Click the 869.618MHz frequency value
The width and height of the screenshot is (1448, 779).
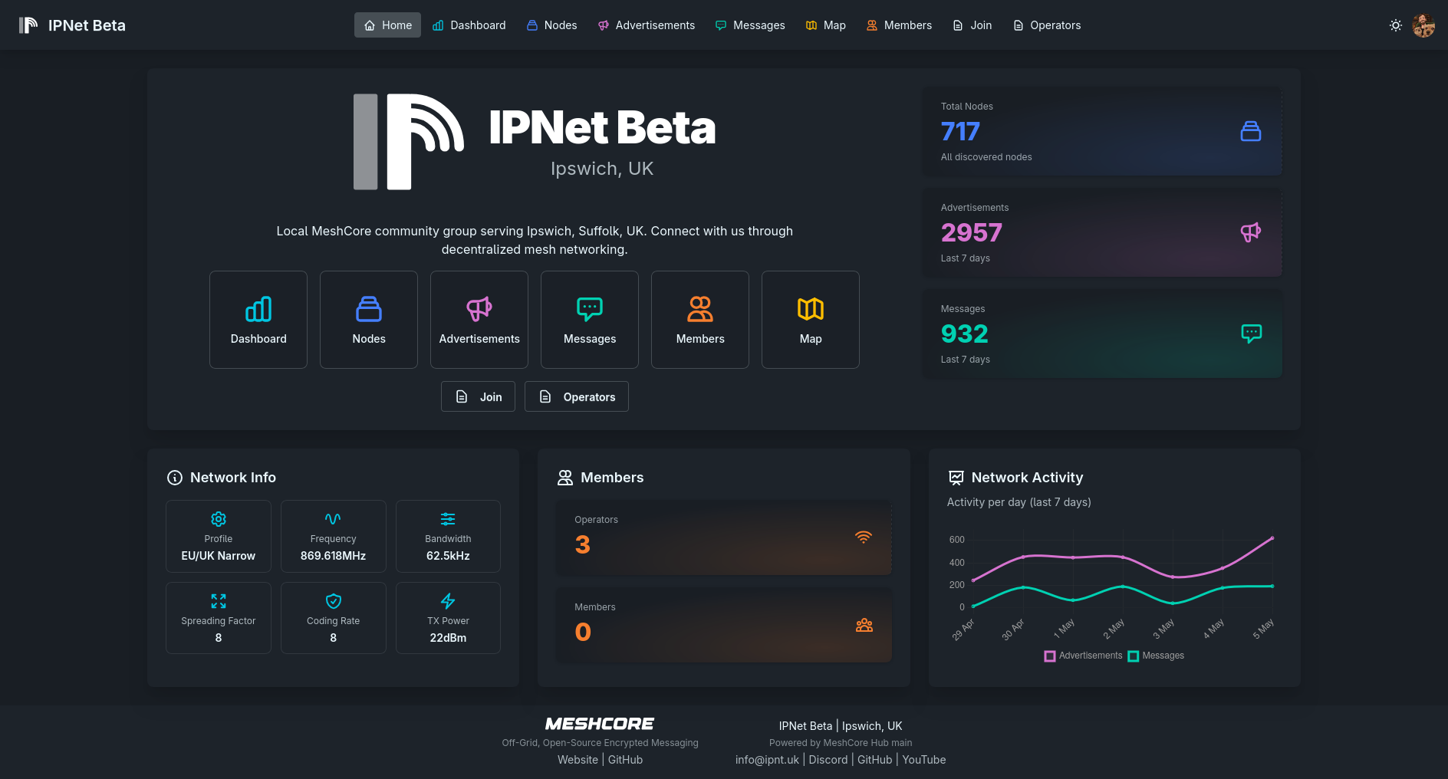[333, 556]
